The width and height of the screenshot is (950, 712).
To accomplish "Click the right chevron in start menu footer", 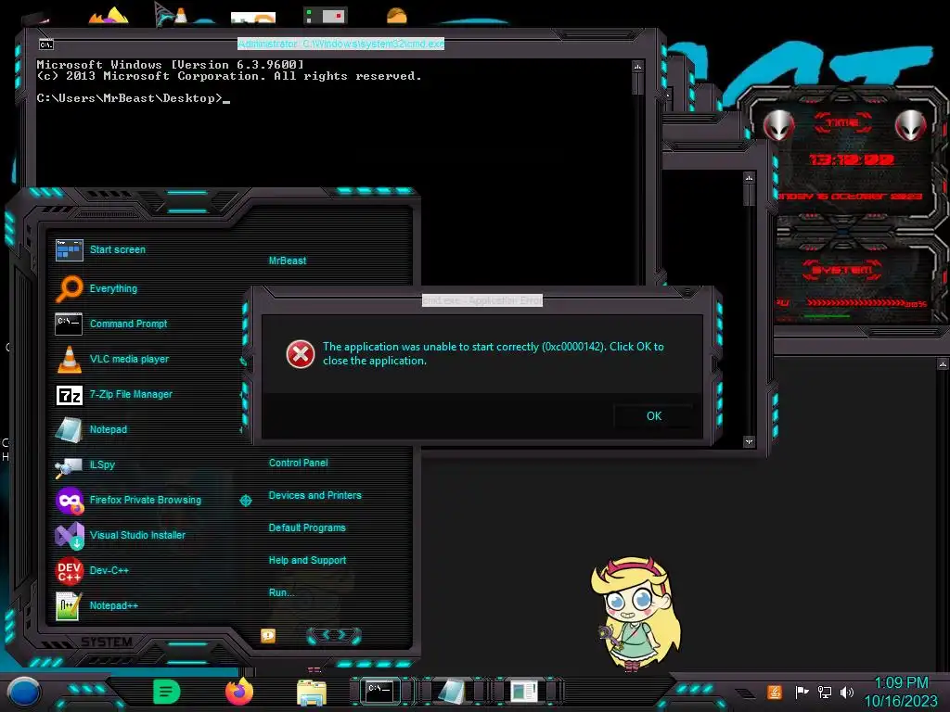I will click(x=341, y=634).
